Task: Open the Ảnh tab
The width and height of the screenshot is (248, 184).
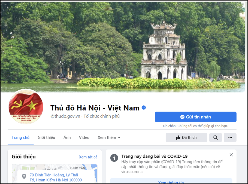Action: (x=67, y=137)
